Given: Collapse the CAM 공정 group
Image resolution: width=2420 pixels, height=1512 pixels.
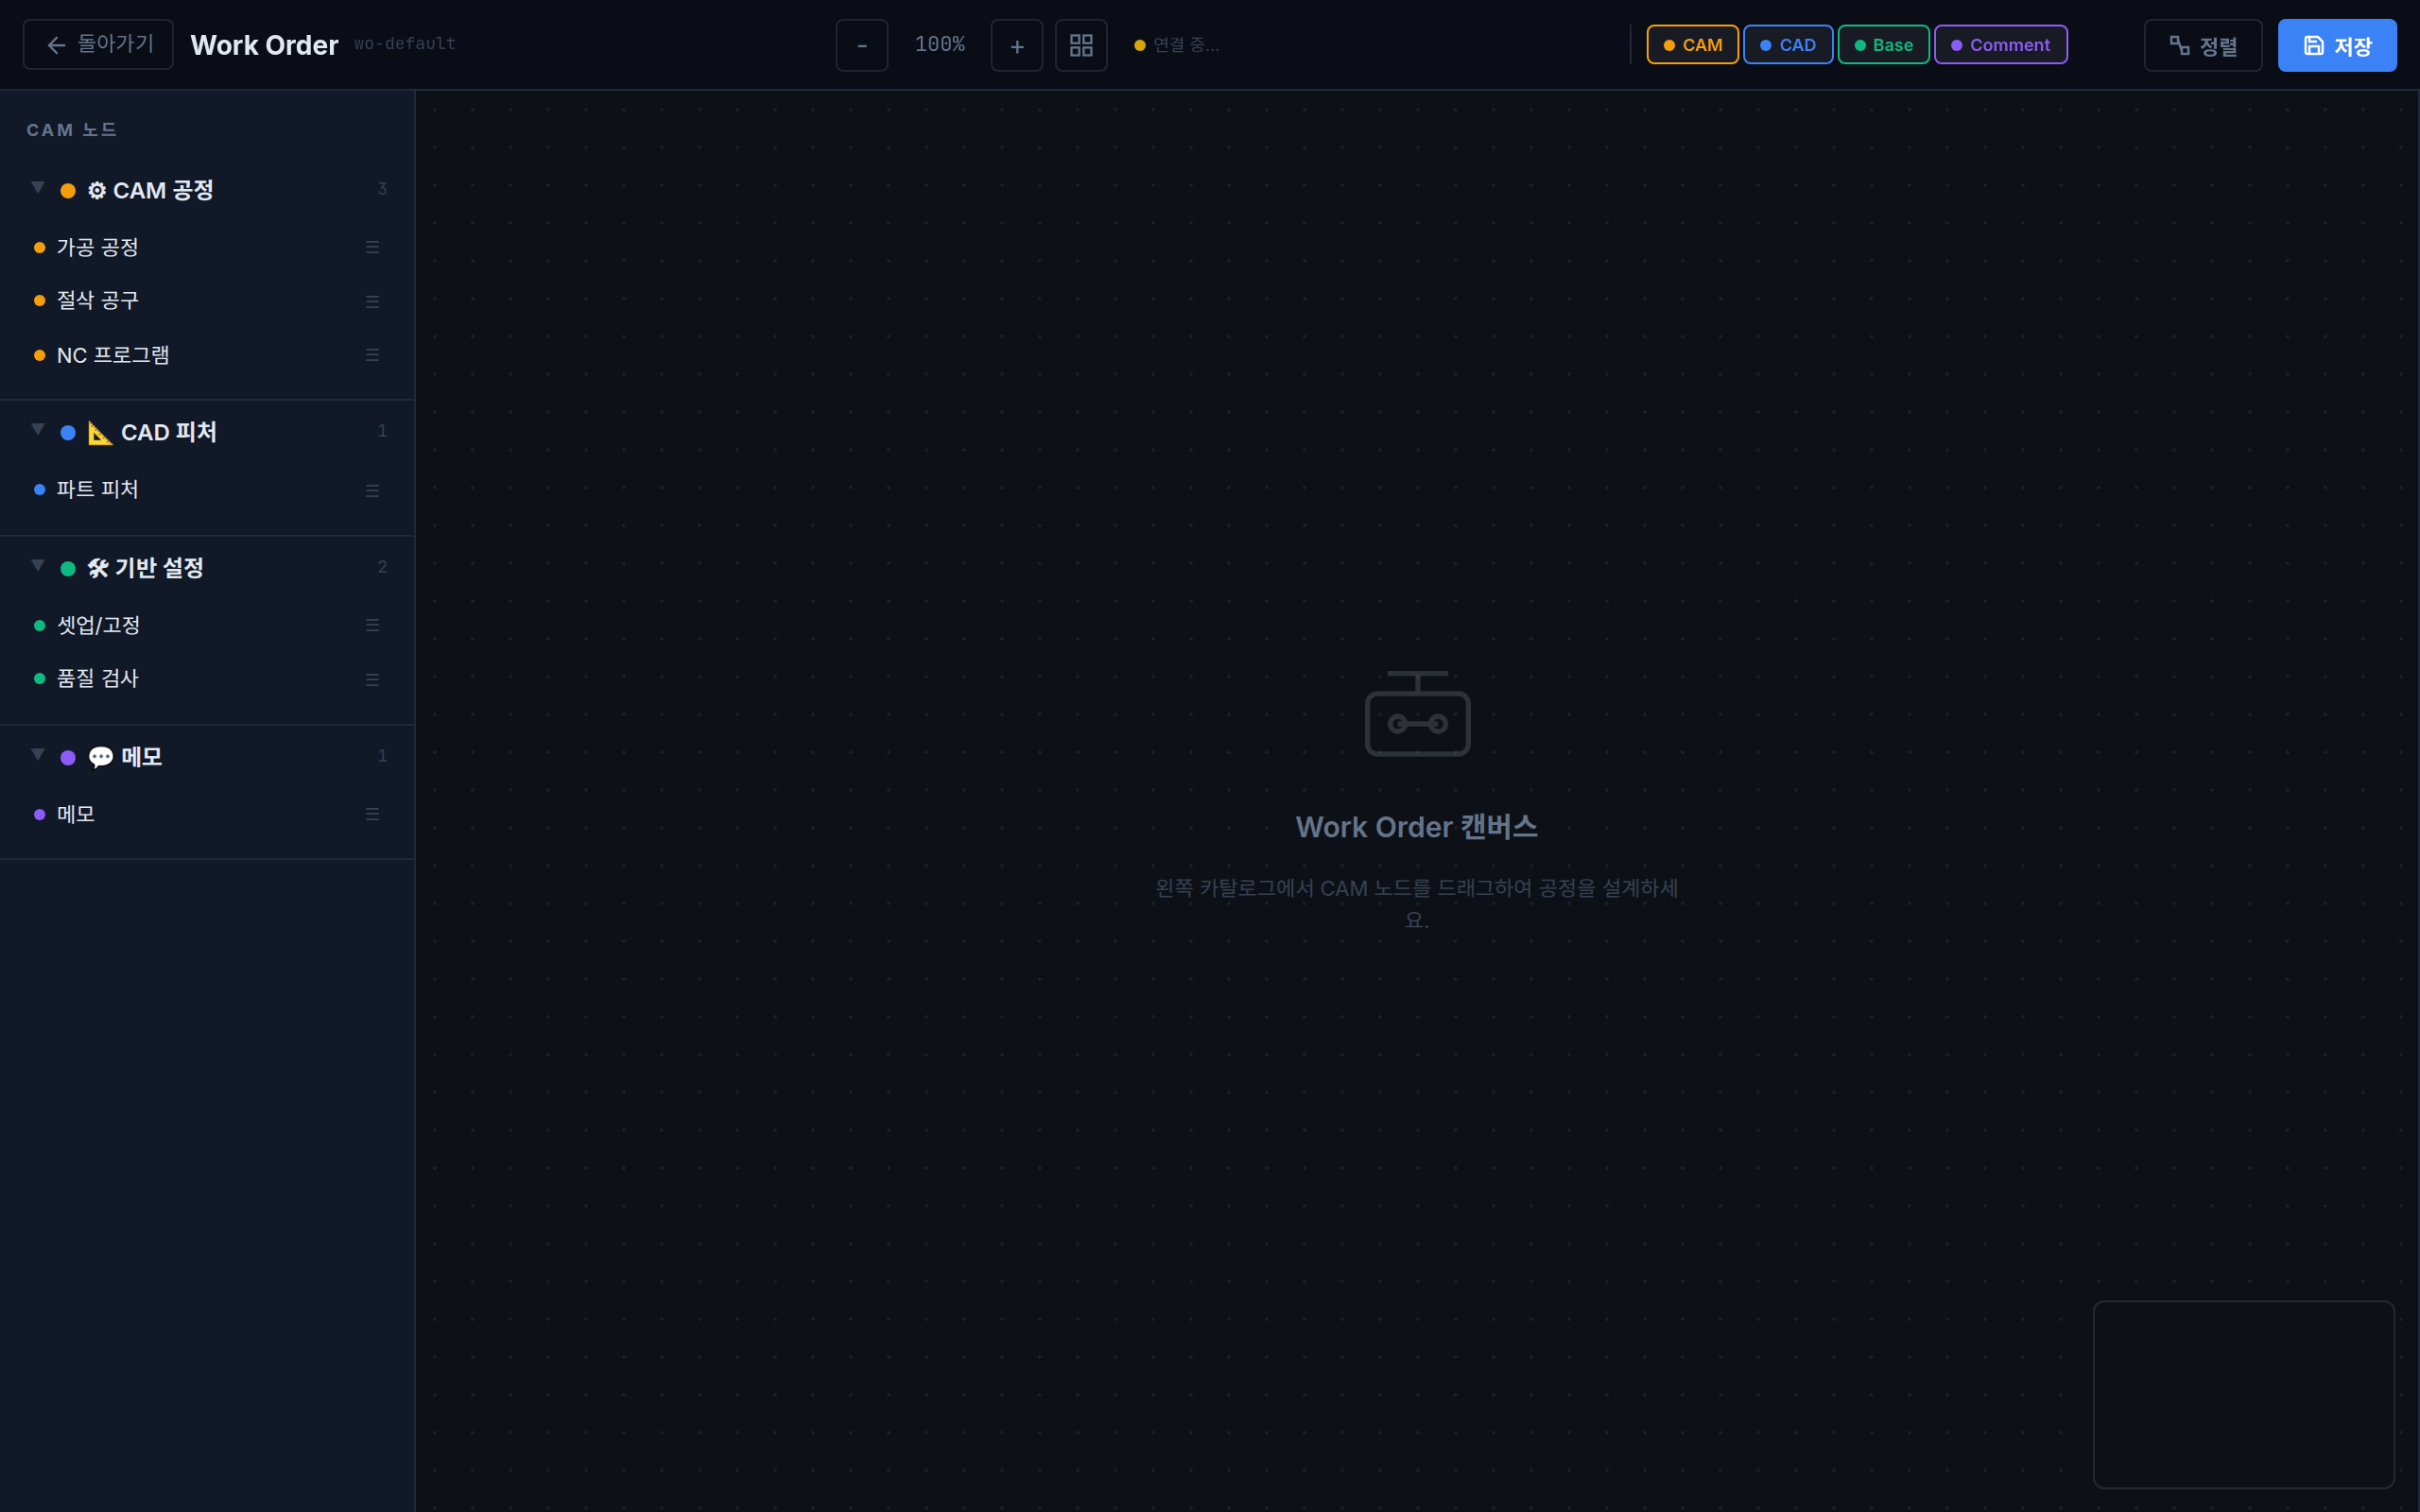Looking at the screenshot, I should point(38,188).
